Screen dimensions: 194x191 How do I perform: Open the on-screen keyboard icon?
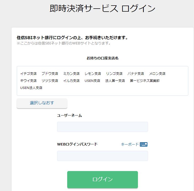143,144
